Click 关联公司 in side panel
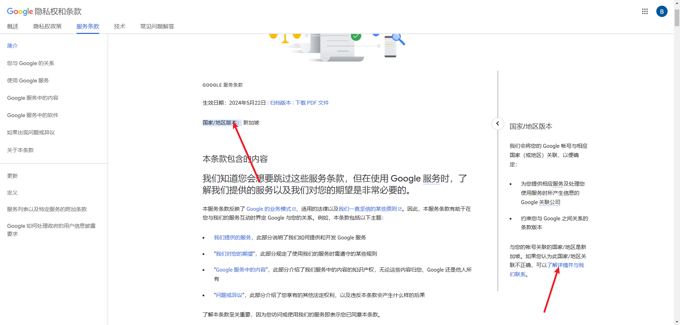Viewport: 680px width, 325px height. 550,202
